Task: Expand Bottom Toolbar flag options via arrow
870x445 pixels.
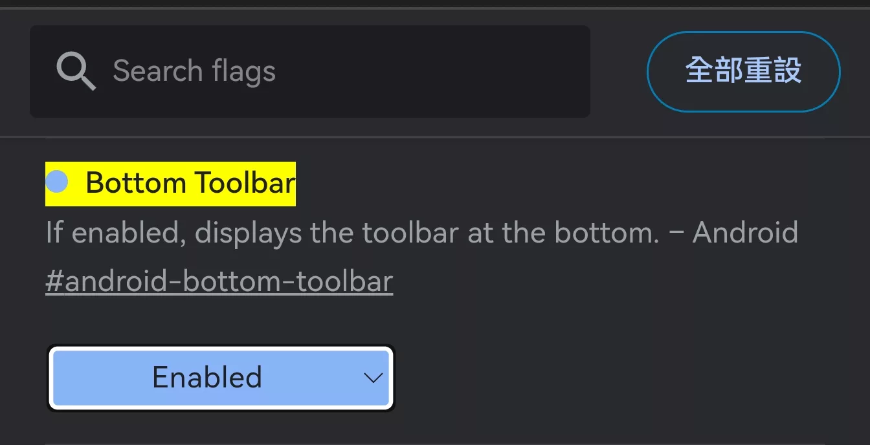Action: (374, 378)
